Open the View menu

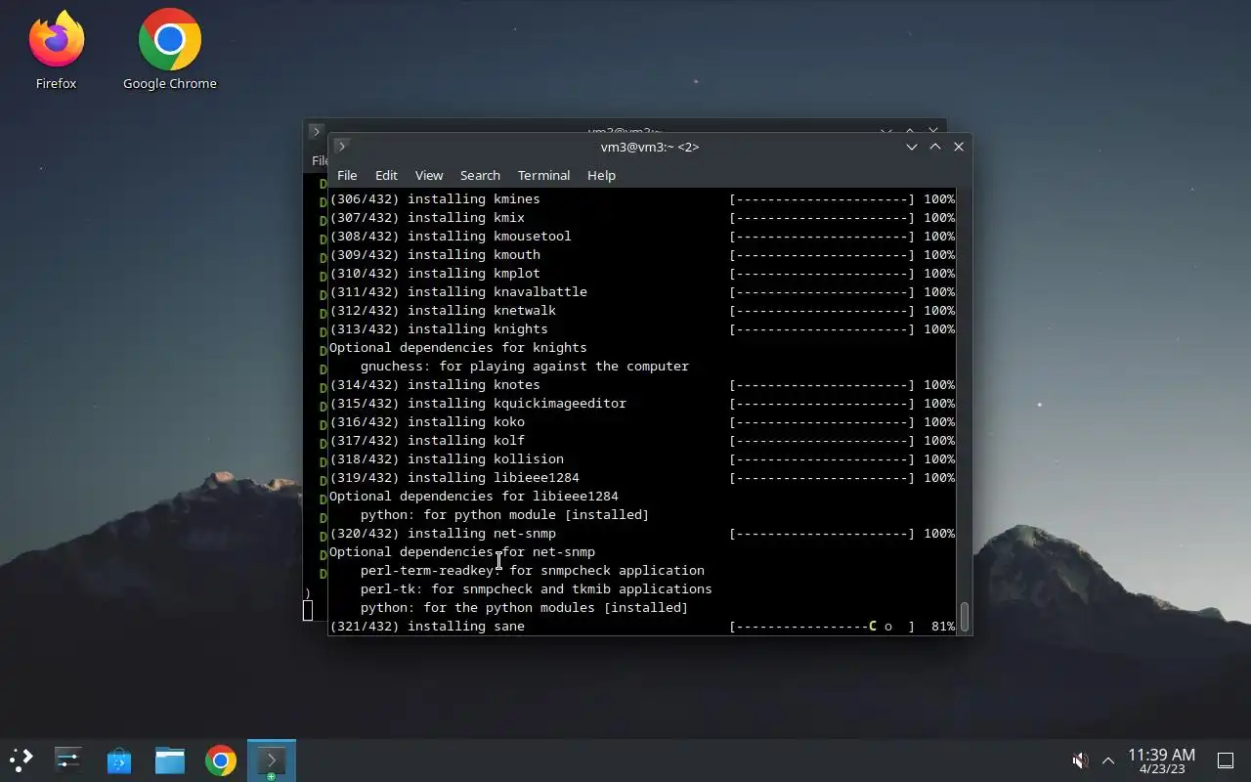pyautogui.click(x=429, y=175)
